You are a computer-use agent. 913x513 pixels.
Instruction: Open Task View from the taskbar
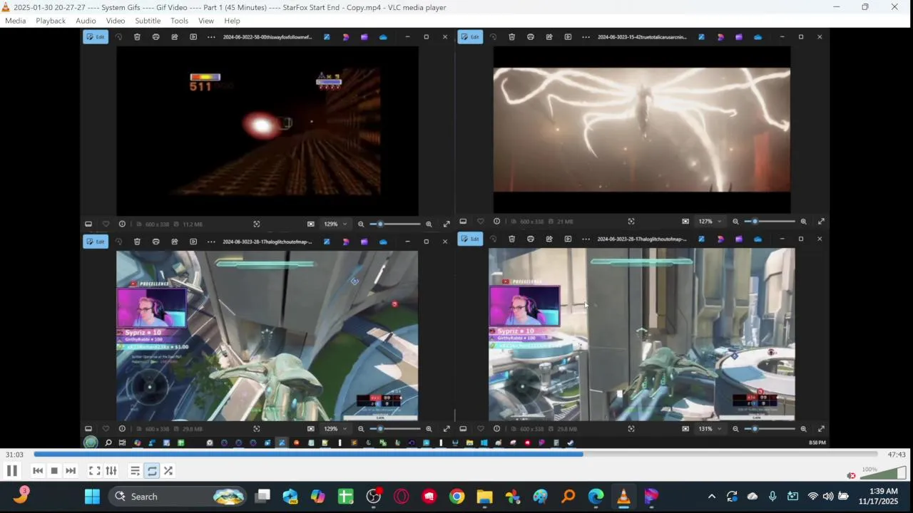point(263,497)
